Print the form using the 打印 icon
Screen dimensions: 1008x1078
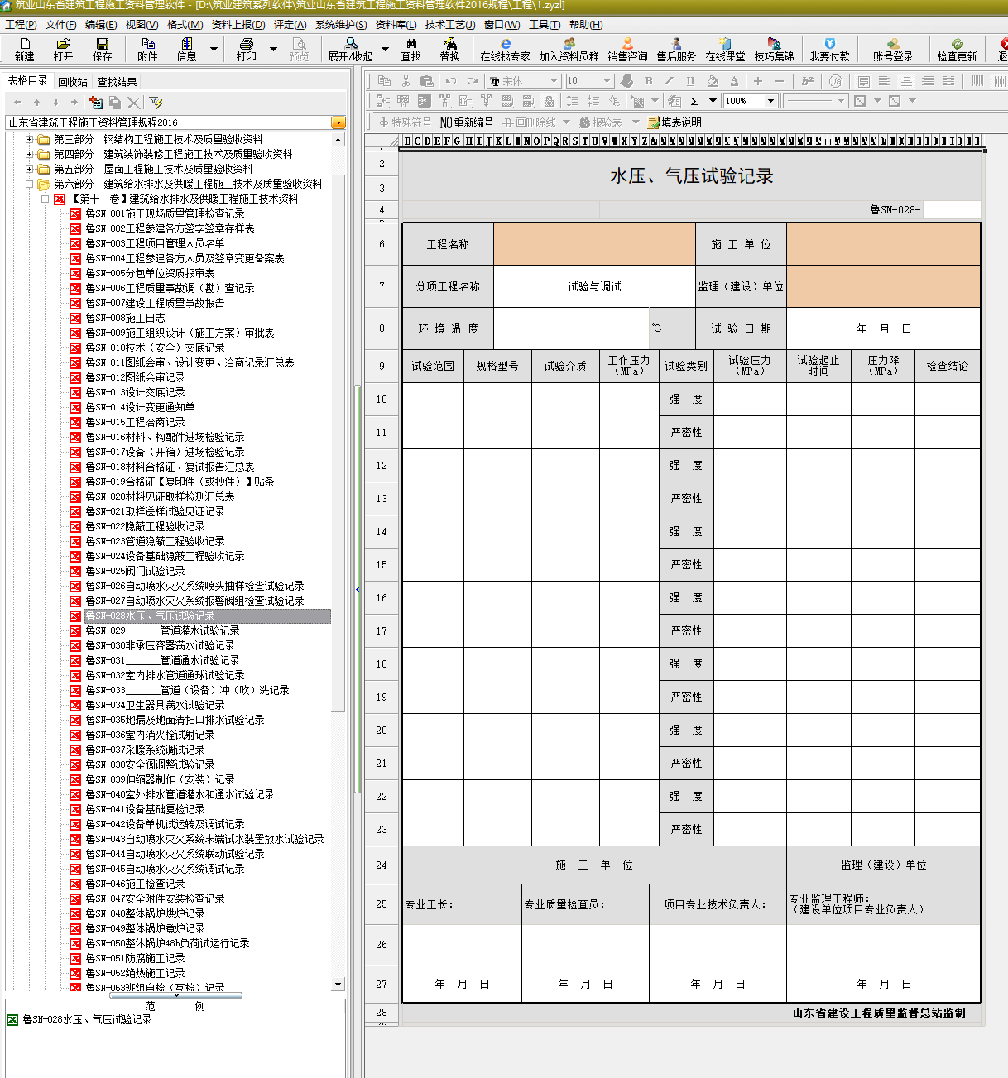coord(246,49)
